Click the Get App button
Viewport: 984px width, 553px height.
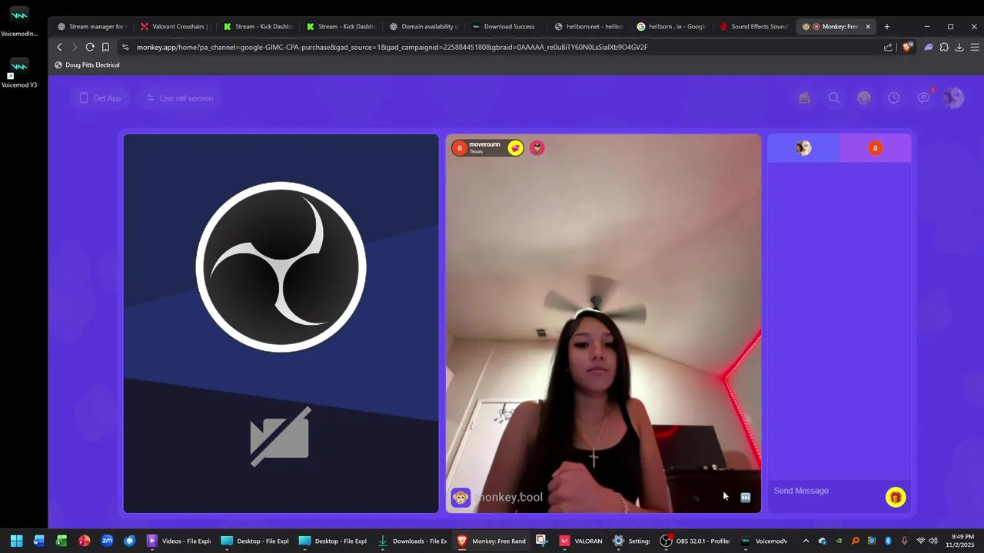(x=100, y=98)
